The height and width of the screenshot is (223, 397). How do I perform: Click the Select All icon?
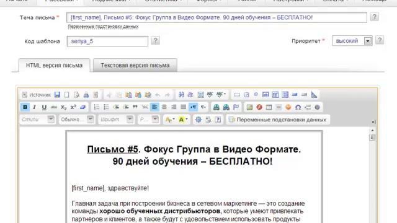[200, 95]
